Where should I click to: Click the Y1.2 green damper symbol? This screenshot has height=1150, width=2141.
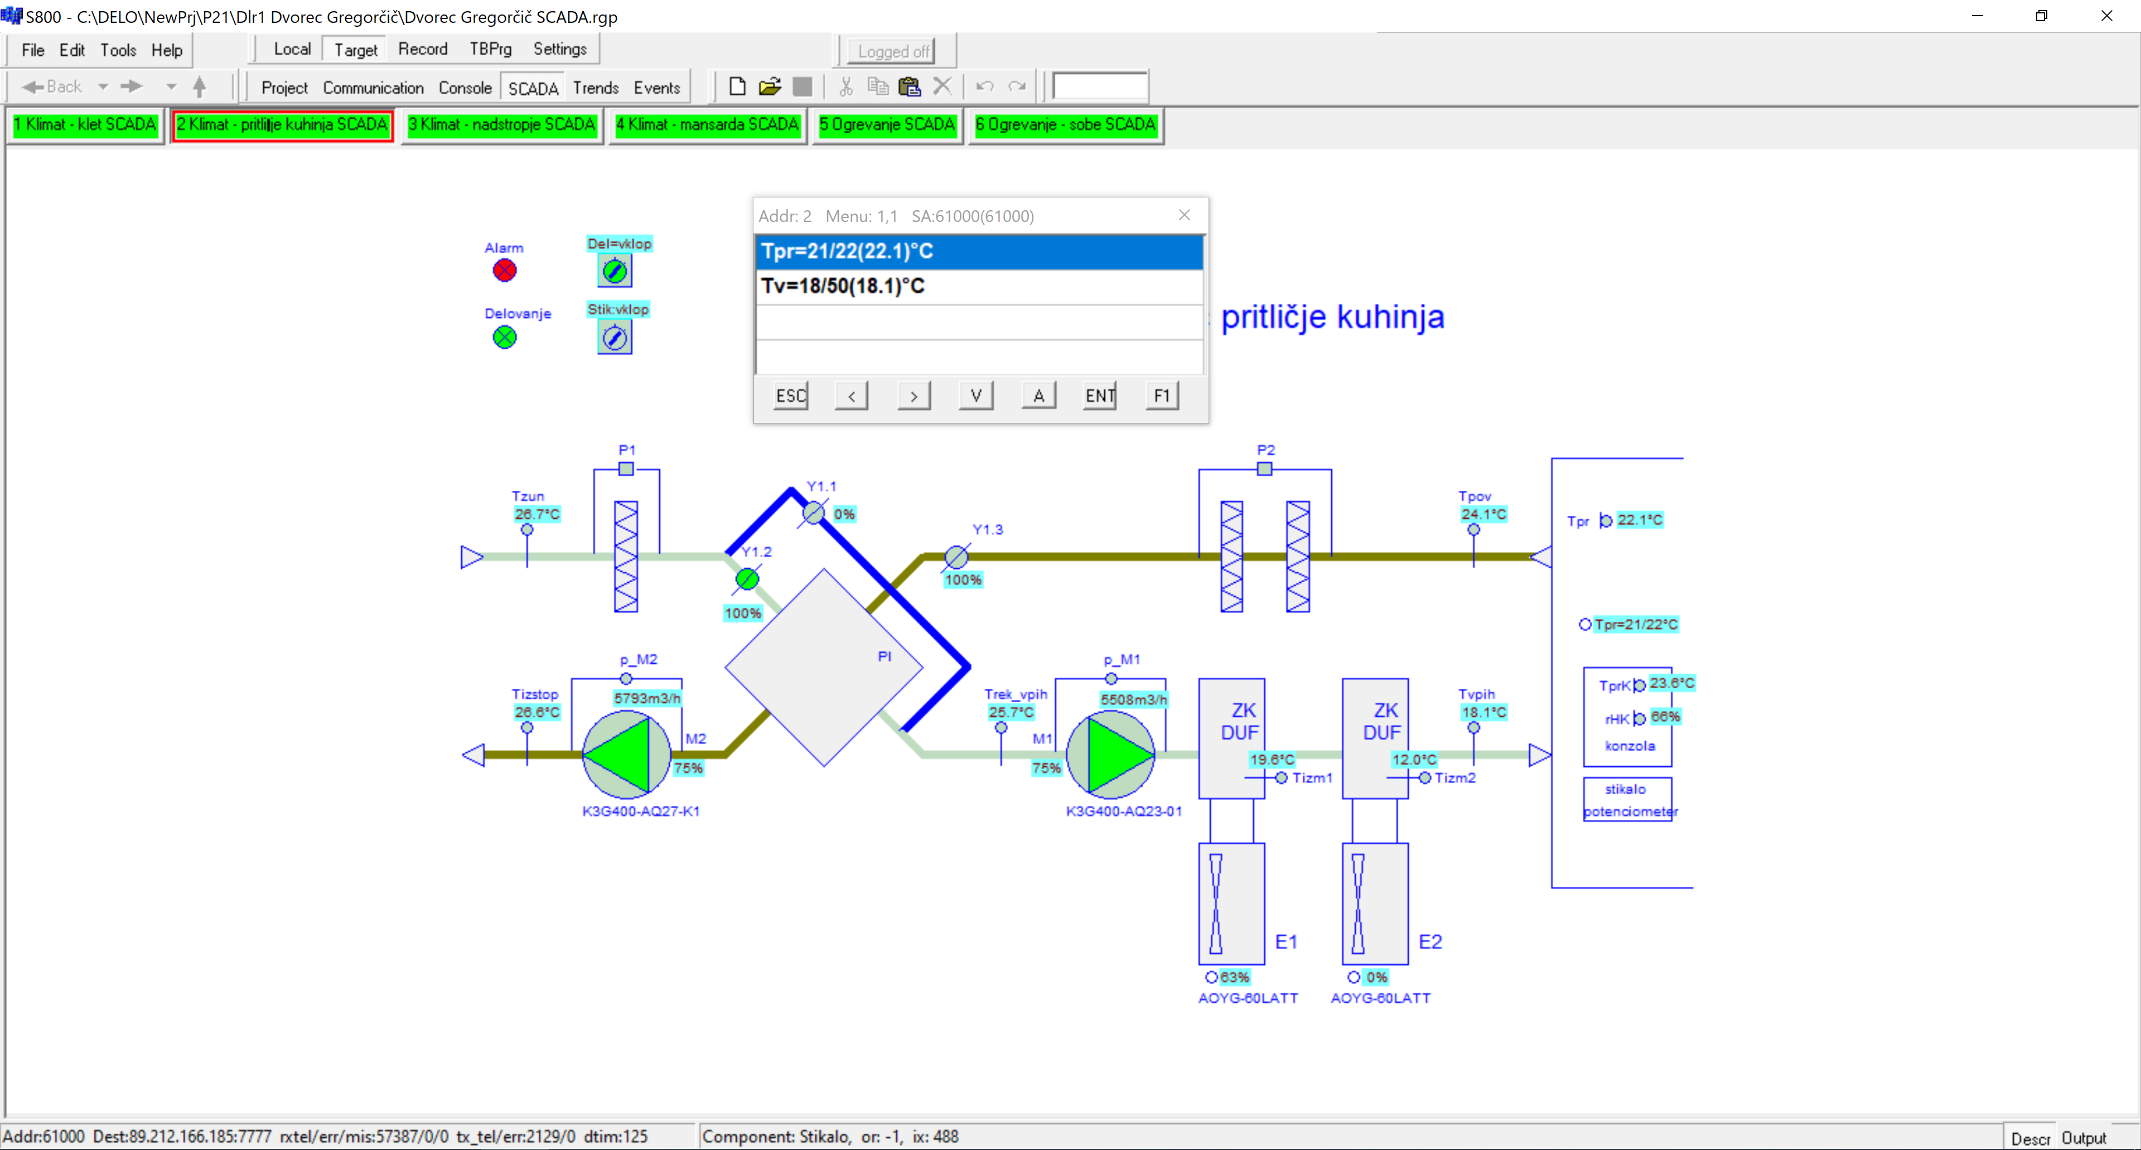tap(747, 579)
